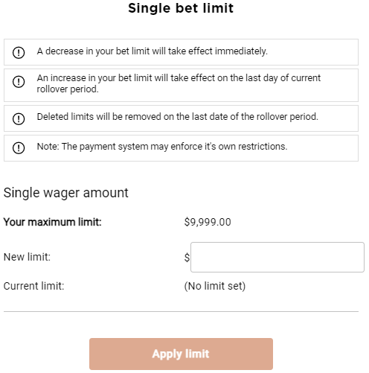The height and width of the screenshot is (373, 369).
Task: Click the info icon beside decrease notice
Action: 19,52
